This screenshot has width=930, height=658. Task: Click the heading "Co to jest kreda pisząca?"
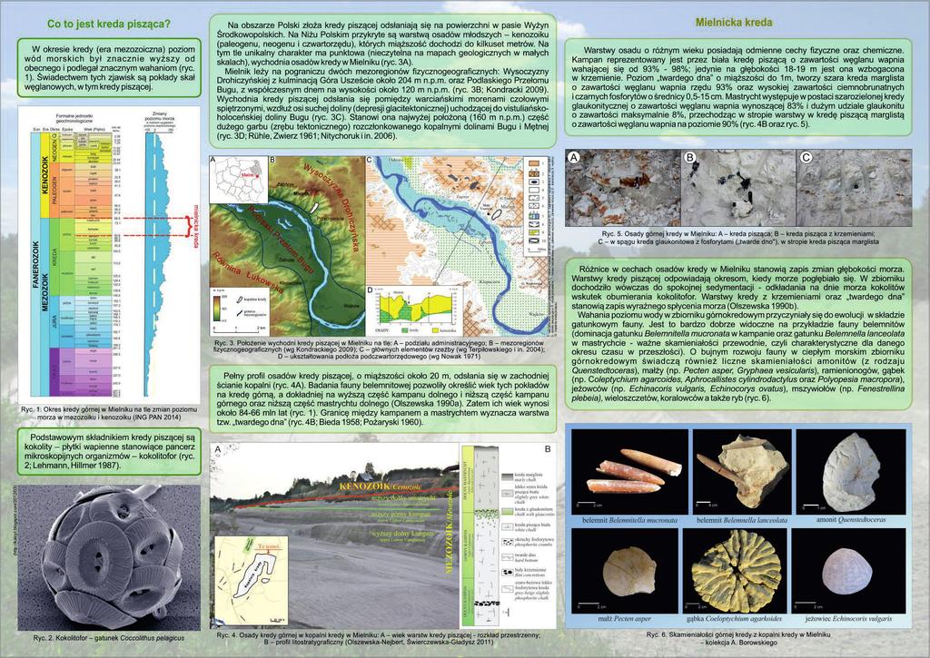[x=109, y=25]
